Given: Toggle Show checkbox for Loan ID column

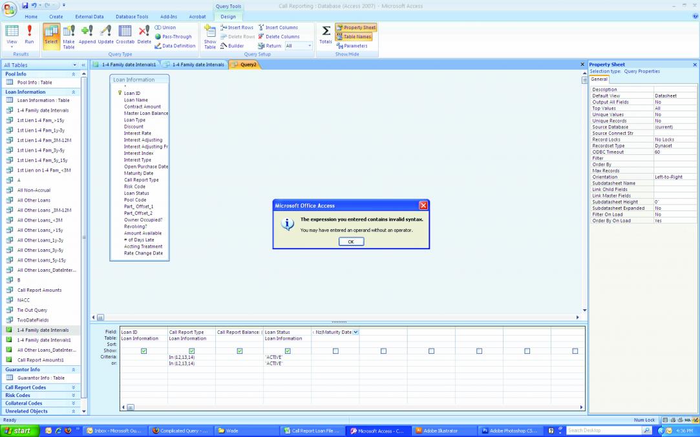Looking at the screenshot, I should pos(143,351).
